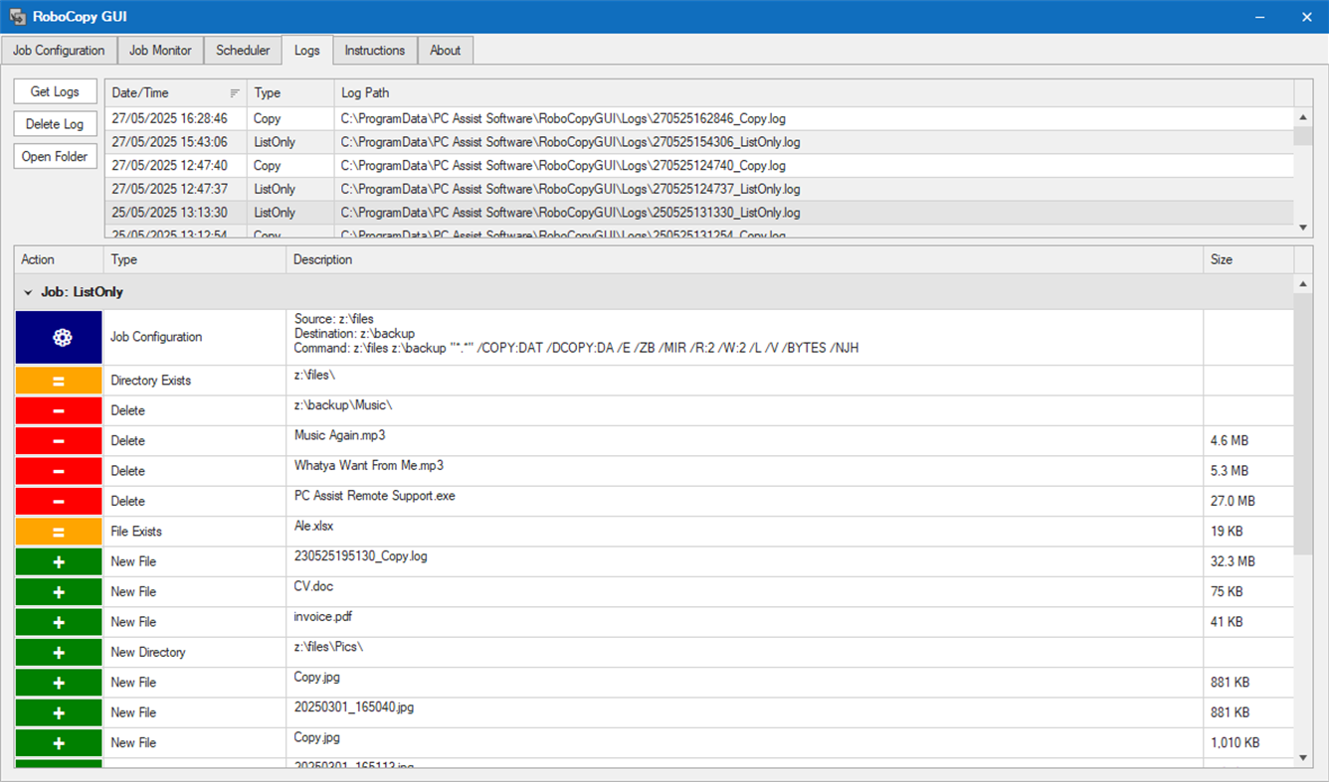Click the RoboCopy GUI title bar icon

16,16
